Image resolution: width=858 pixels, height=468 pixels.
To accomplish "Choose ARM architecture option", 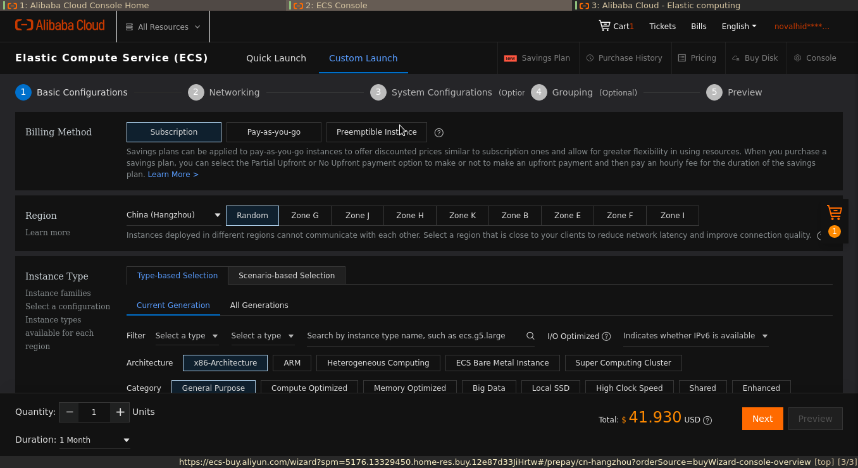I will (292, 363).
